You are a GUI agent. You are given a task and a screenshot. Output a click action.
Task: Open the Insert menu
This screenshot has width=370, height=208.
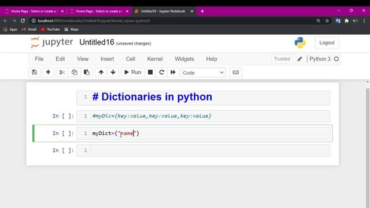tap(107, 59)
